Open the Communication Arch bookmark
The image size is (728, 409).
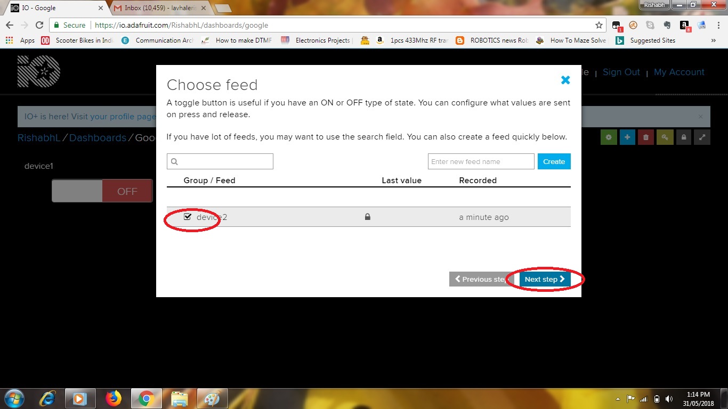click(x=157, y=40)
